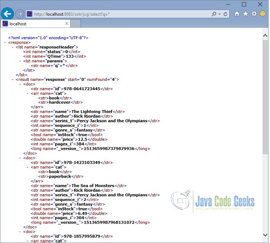The image size is (270, 243).
Task: Click the smiley feedback icon
Action: [x=263, y=14]
